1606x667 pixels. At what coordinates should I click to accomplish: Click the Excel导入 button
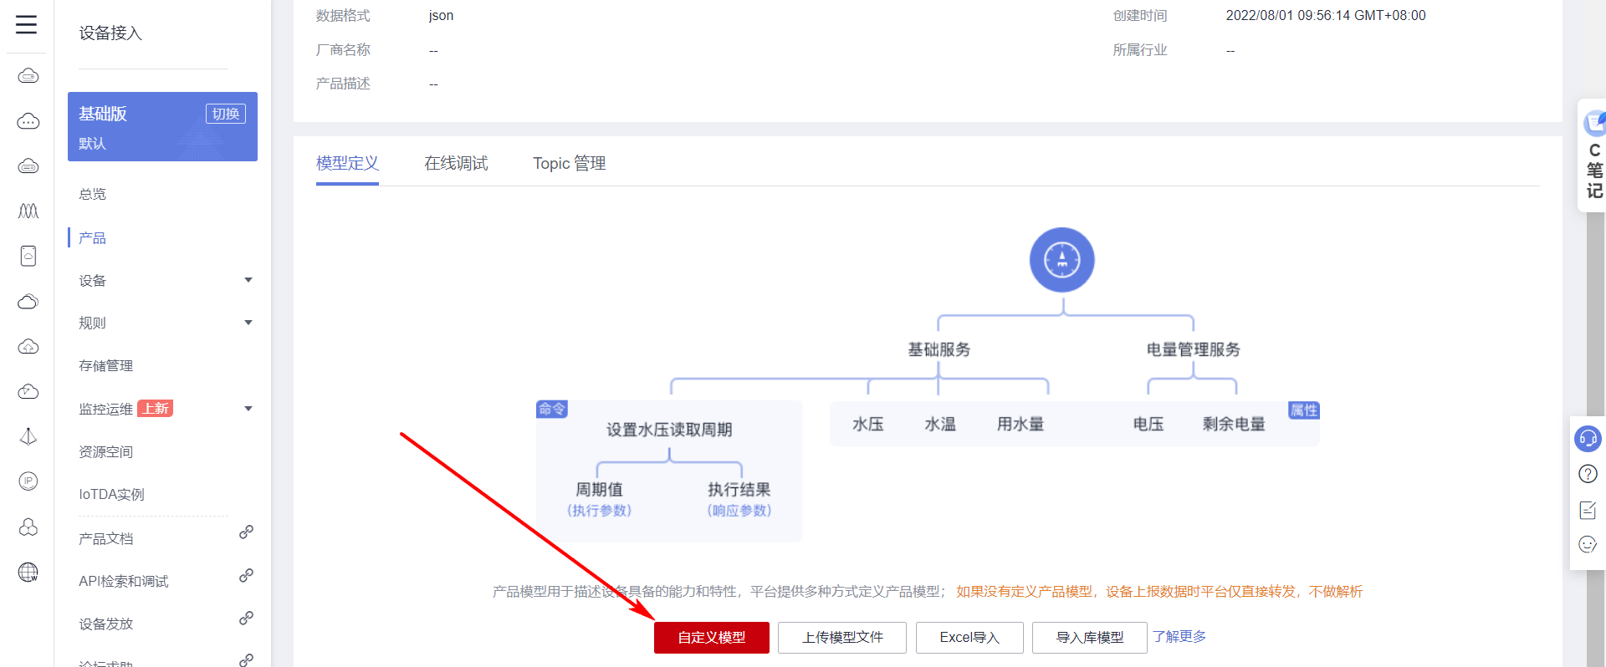click(969, 638)
